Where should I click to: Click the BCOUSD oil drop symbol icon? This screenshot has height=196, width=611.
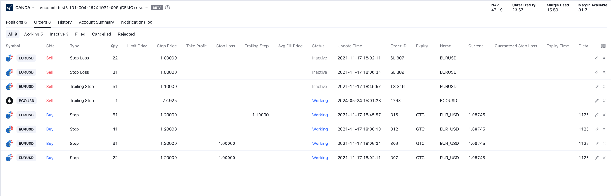9,101
